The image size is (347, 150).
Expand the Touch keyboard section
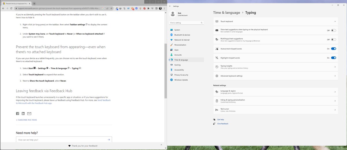point(276,21)
